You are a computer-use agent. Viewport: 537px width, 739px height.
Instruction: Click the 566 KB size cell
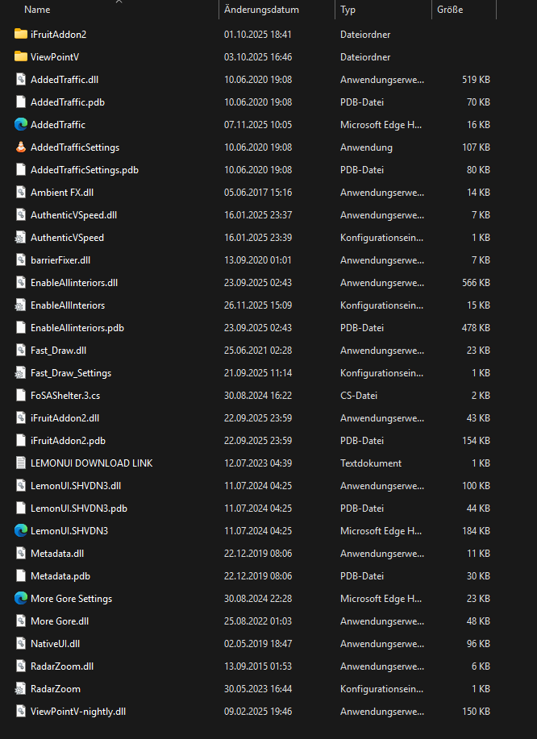click(x=476, y=283)
